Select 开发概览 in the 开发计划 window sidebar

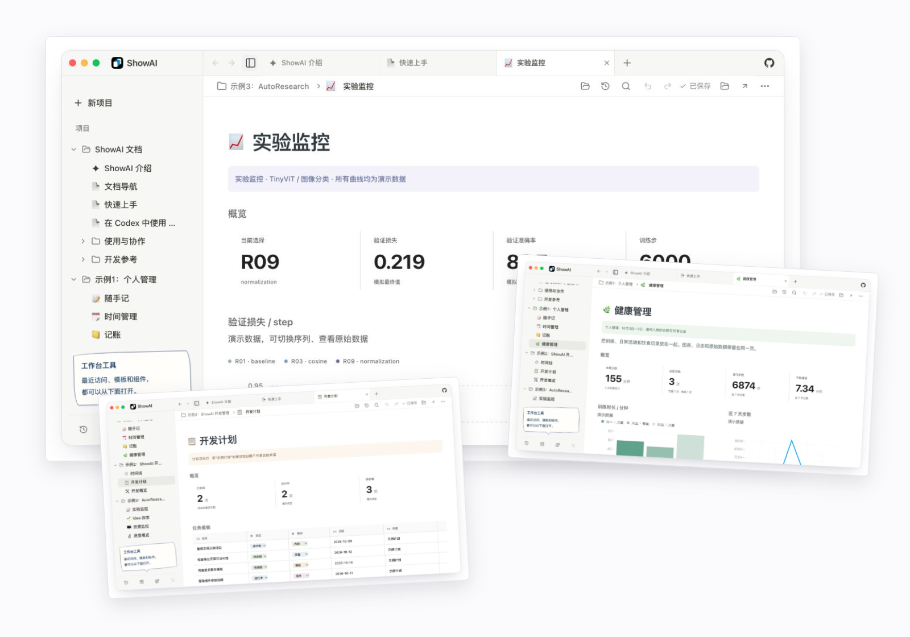click(136, 491)
